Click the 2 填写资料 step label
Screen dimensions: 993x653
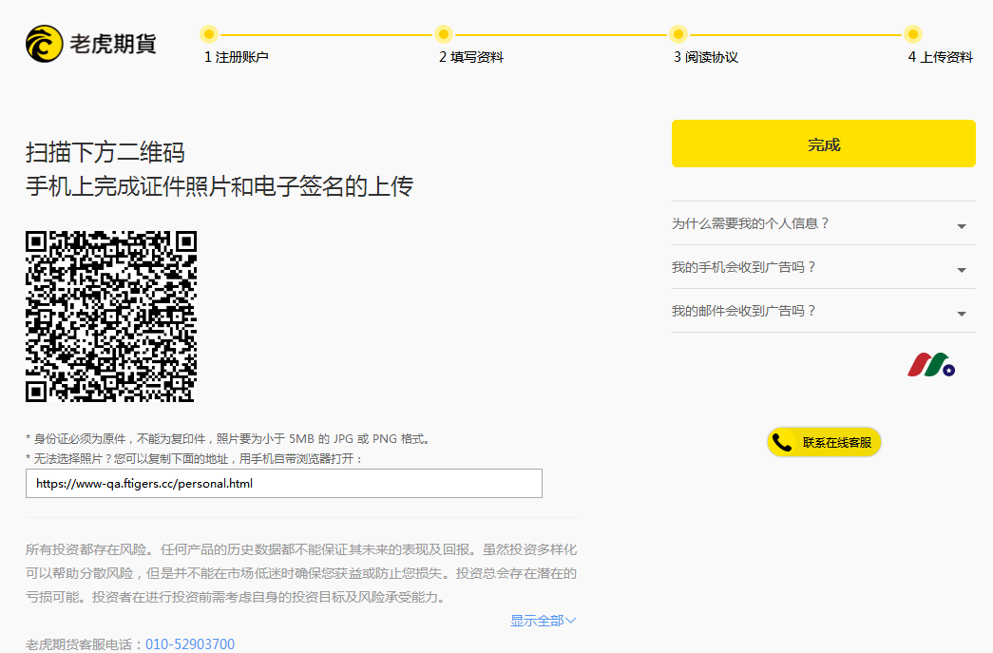[471, 57]
